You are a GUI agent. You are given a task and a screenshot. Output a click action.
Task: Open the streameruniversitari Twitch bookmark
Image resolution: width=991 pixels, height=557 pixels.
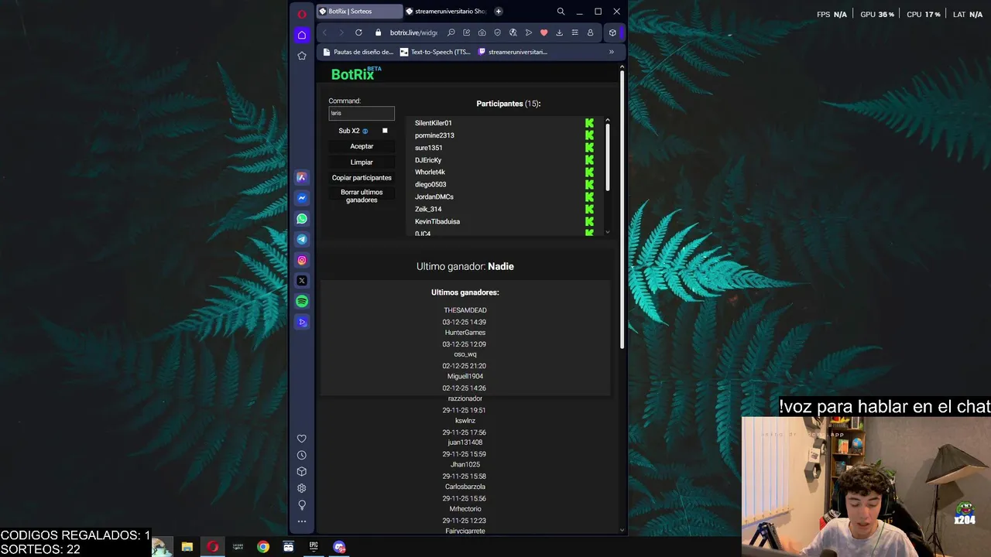point(513,52)
